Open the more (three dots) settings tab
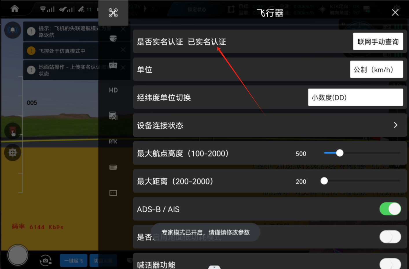This screenshot has width=409, height=269. pyautogui.click(x=113, y=193)
